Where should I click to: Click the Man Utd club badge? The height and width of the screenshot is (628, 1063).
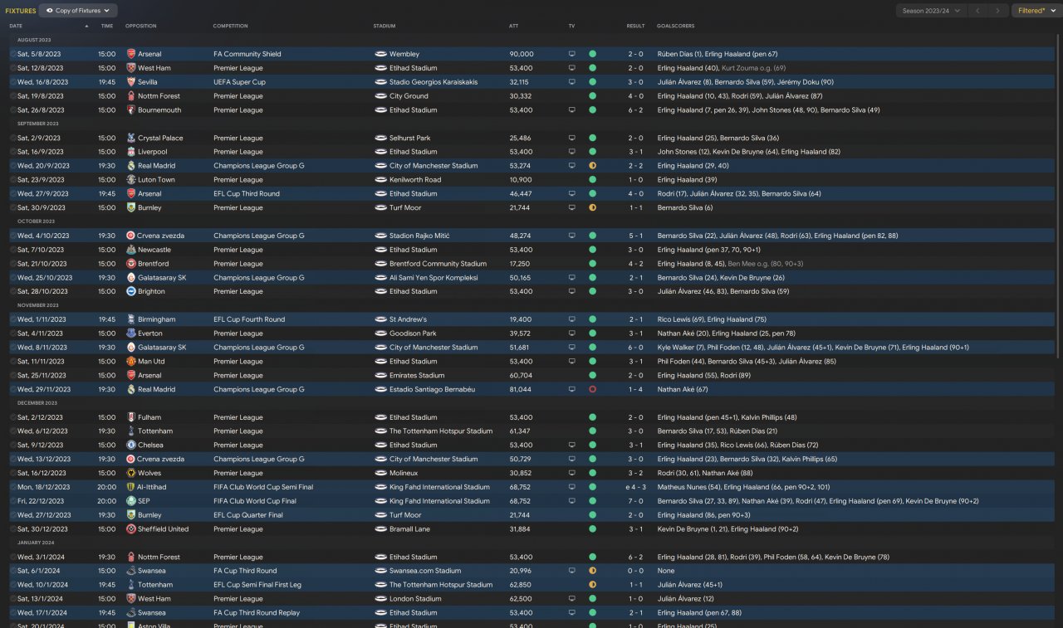tap(131, 362)
